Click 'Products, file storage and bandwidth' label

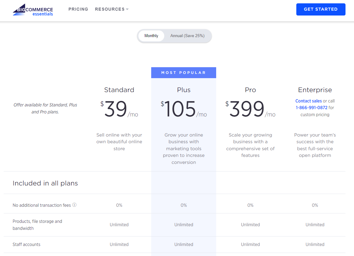click(37, 225)
